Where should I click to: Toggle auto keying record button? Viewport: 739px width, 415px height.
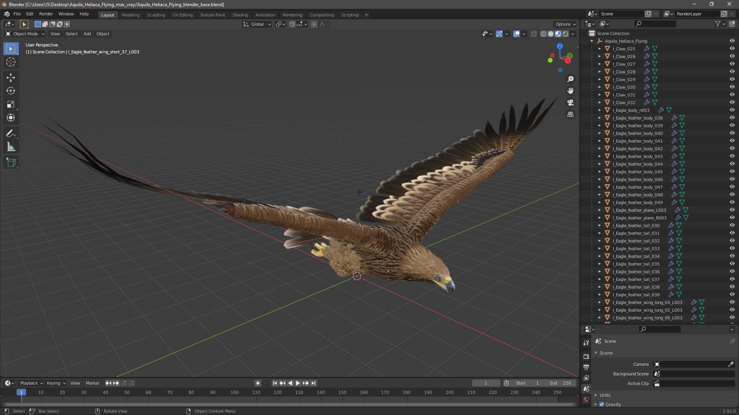pyautogui.click(x=258, y=383)
